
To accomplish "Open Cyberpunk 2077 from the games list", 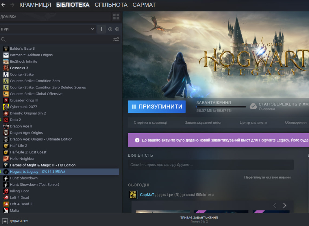I will pos(23,107).
